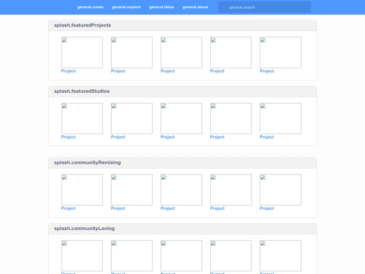Click first Project link in splash.featuredStudios
365x274 pixels.
coord(68,137)
